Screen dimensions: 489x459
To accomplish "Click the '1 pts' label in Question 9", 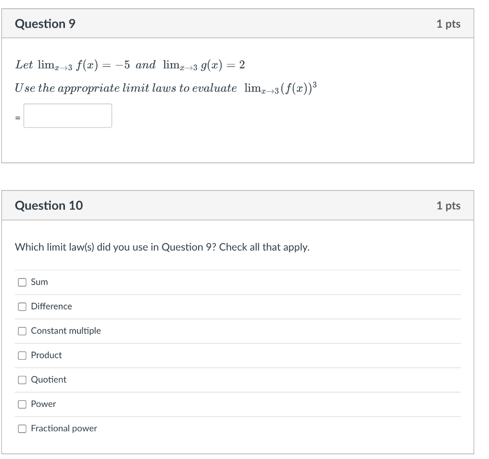I will [448, 24].
